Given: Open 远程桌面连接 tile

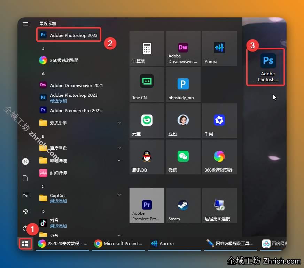Looking at the screenshot, I should click(219, 206).
